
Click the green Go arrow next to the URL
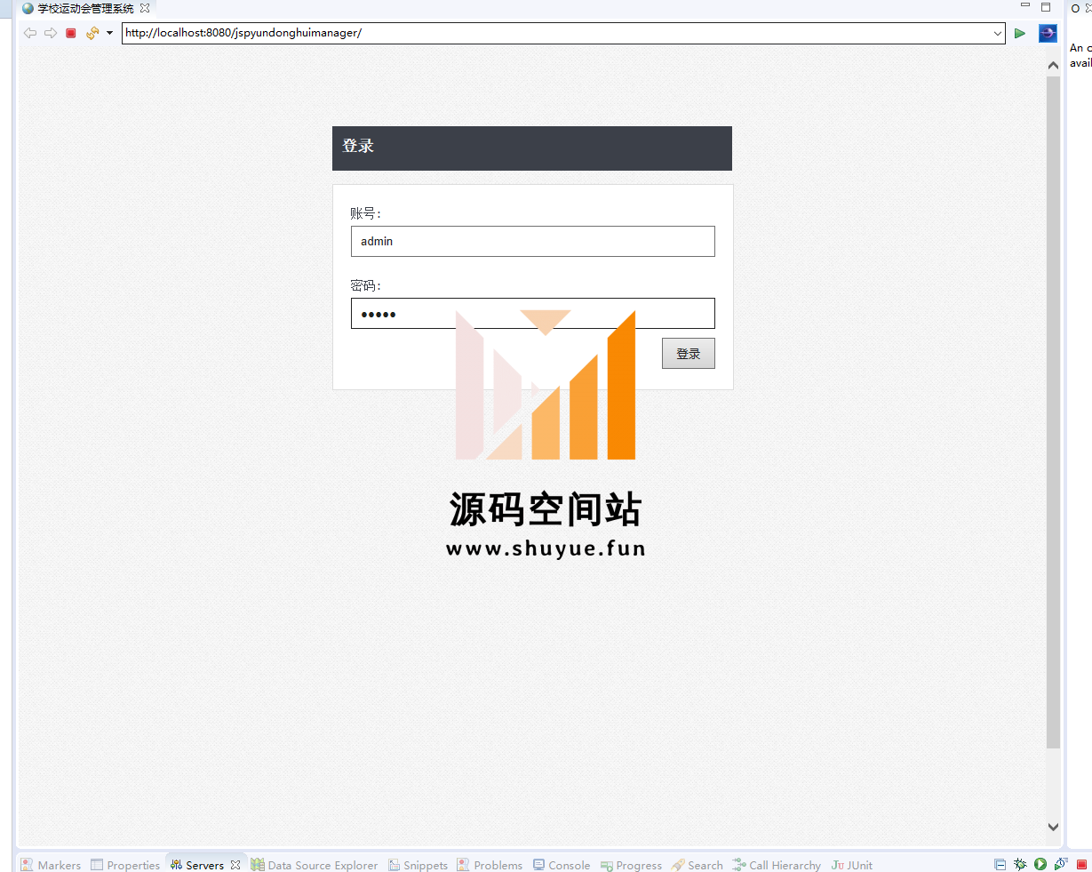[x=1020, y=33]
